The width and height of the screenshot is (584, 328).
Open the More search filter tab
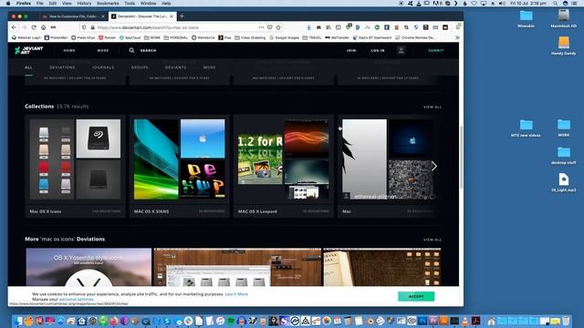[209, 67]
